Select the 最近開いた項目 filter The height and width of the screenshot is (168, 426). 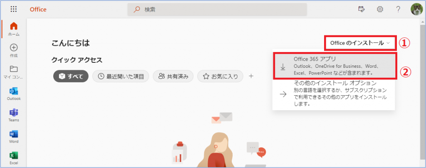point(121,77)
